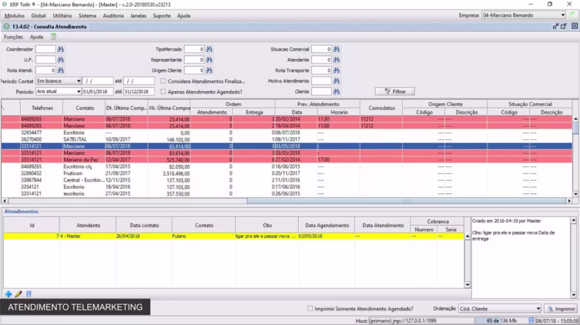Click the Rota Atendi. input field
This screenshot has height=325, width=580.
click(45, 70)
